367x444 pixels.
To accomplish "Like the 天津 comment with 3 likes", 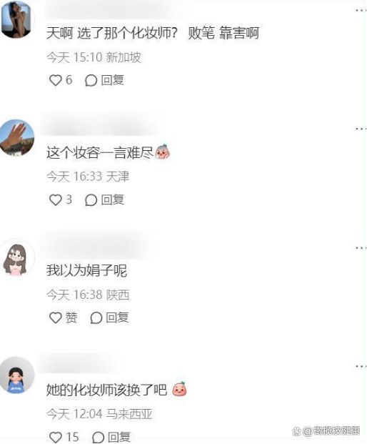I will point(56,200).
